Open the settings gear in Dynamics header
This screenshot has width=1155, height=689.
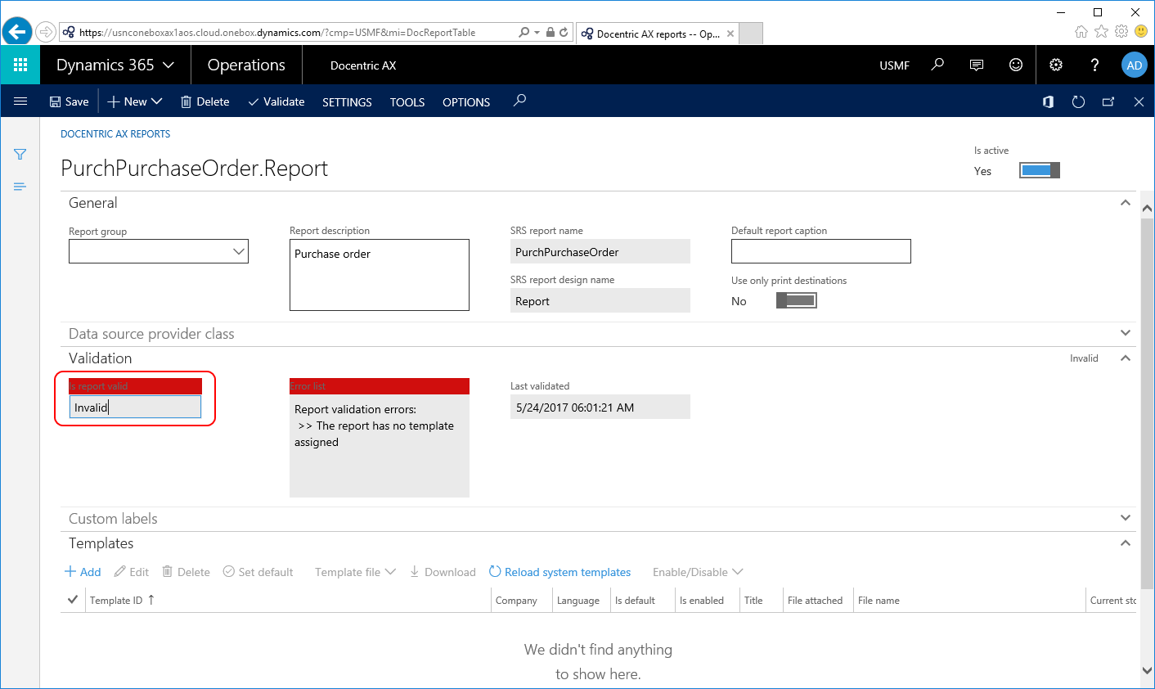point(1056,65)
